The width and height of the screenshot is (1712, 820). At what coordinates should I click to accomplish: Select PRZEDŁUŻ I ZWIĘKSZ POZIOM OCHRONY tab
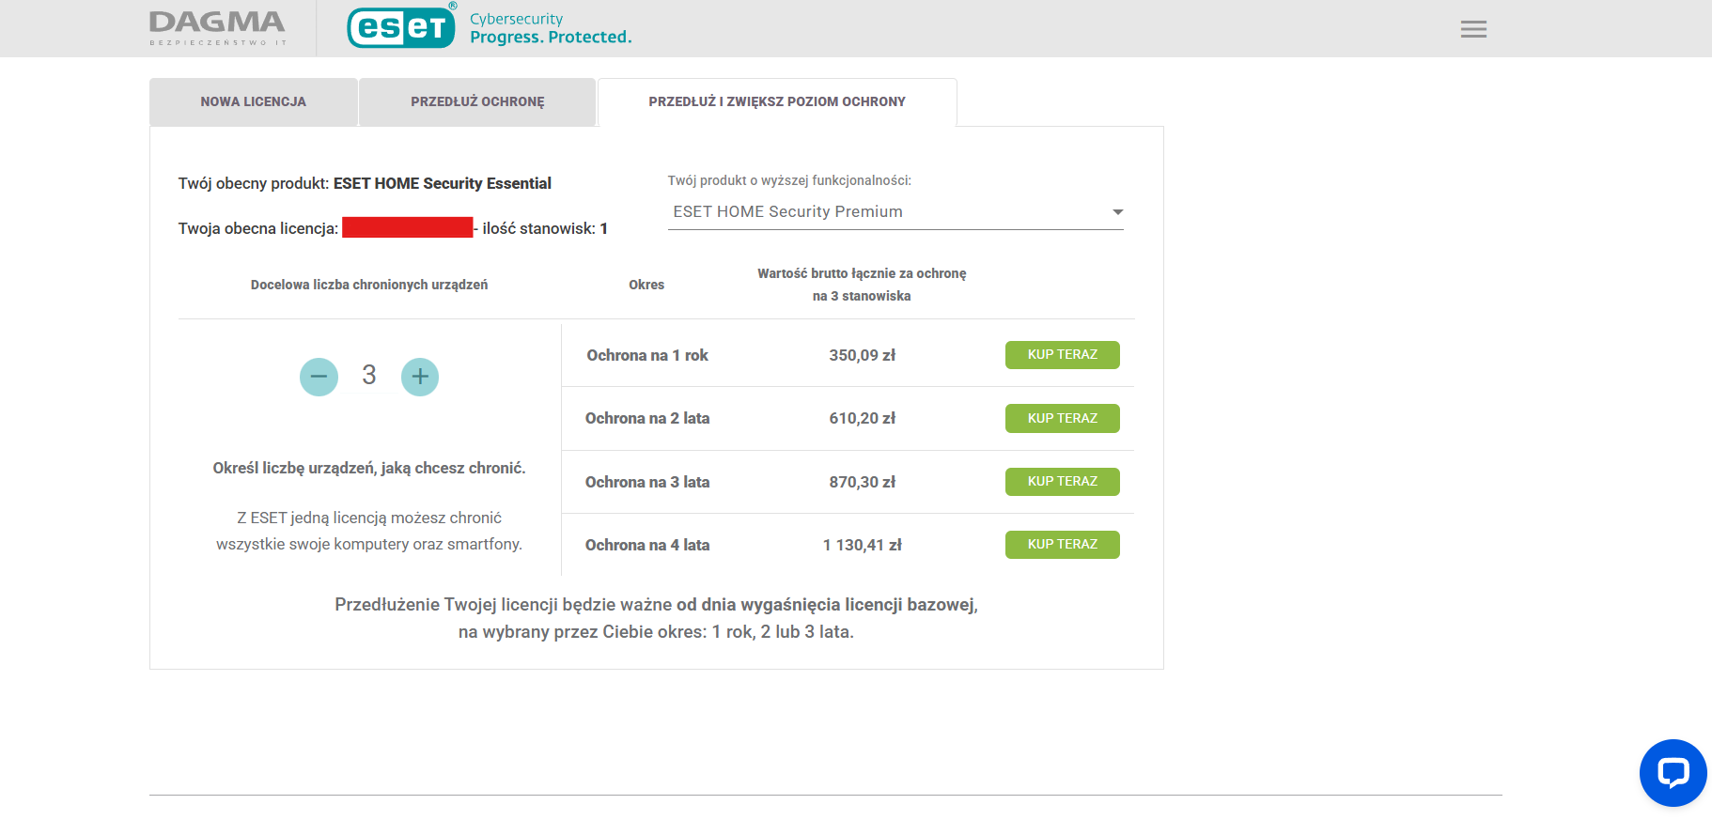(x=776, y=101)
